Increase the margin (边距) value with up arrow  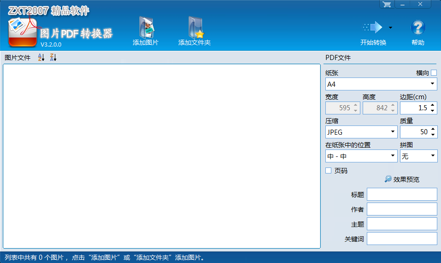click(x=432, y=106)
